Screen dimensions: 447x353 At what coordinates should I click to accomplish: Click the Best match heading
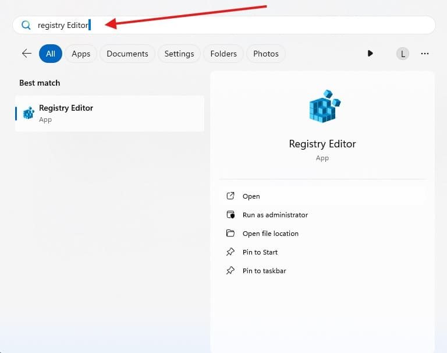pyautogui.click(x=40, y=83)
